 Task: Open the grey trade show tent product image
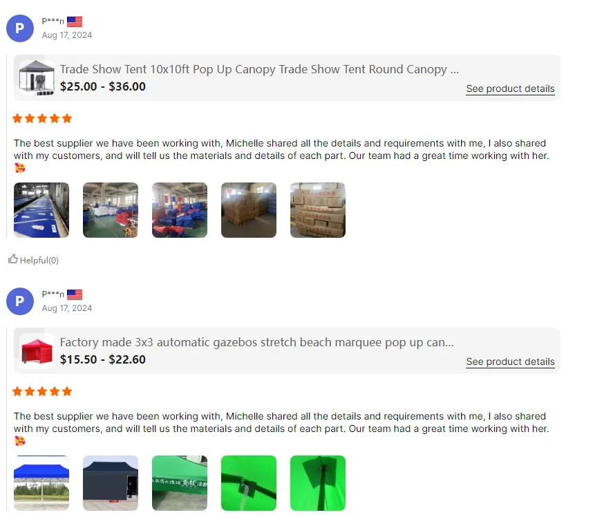pos(37,78)
